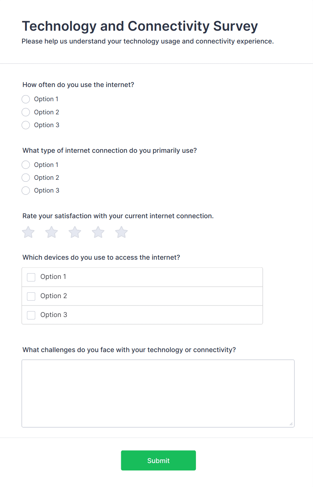Check Option 3 under devices used
Screen dimensions: 313x487
(31, 315)
